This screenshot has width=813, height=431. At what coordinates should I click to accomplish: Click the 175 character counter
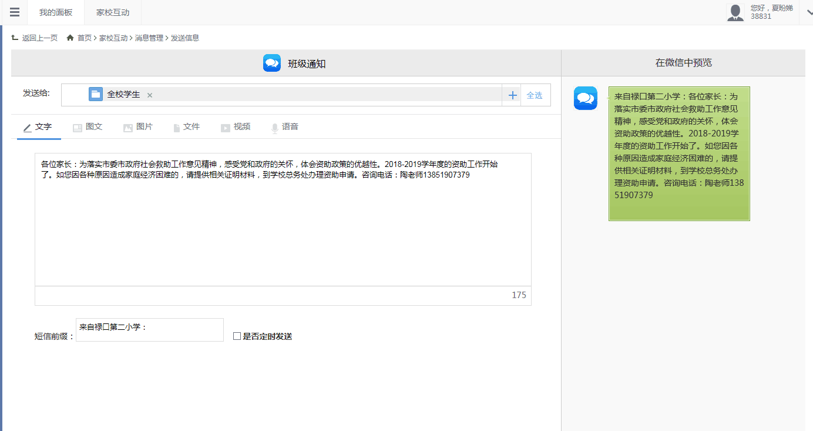tap(519, 295)
